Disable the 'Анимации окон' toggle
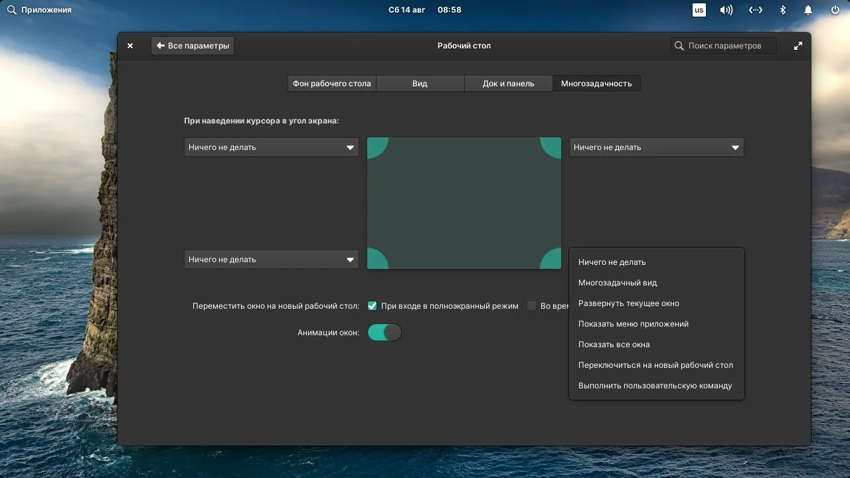Screen dimensions: 850x478 384,332
